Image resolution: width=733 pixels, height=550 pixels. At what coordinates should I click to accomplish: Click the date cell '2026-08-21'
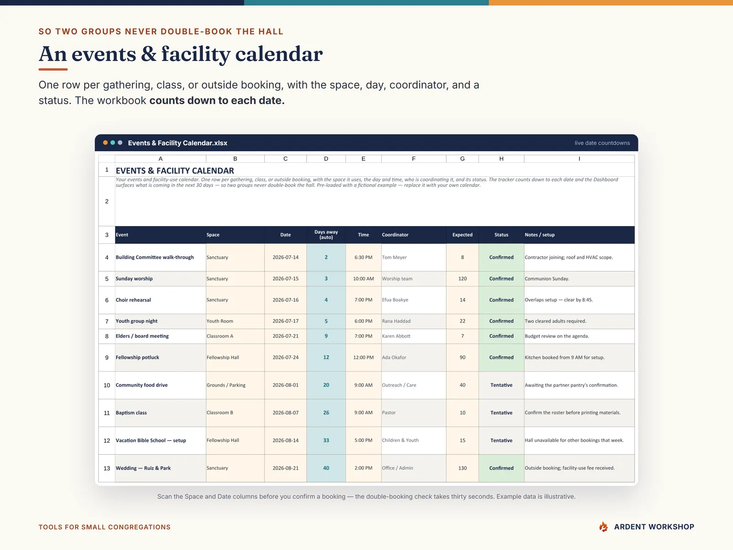pyautogui.click(x=285, y=468)
